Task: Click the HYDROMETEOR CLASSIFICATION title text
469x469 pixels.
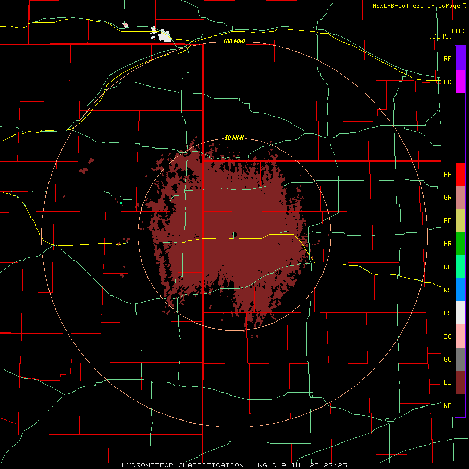Action: (183, 465)
